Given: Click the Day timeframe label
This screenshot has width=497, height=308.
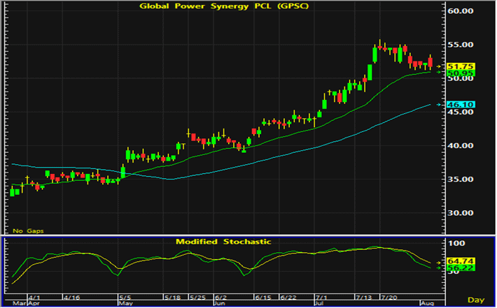Looking at the screenshot, I should click(x=476, y=300).
